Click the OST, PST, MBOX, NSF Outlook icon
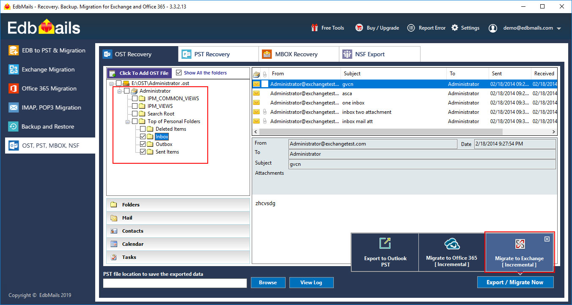The width and height of the screenshot is (572, 305). coord(14,146)
